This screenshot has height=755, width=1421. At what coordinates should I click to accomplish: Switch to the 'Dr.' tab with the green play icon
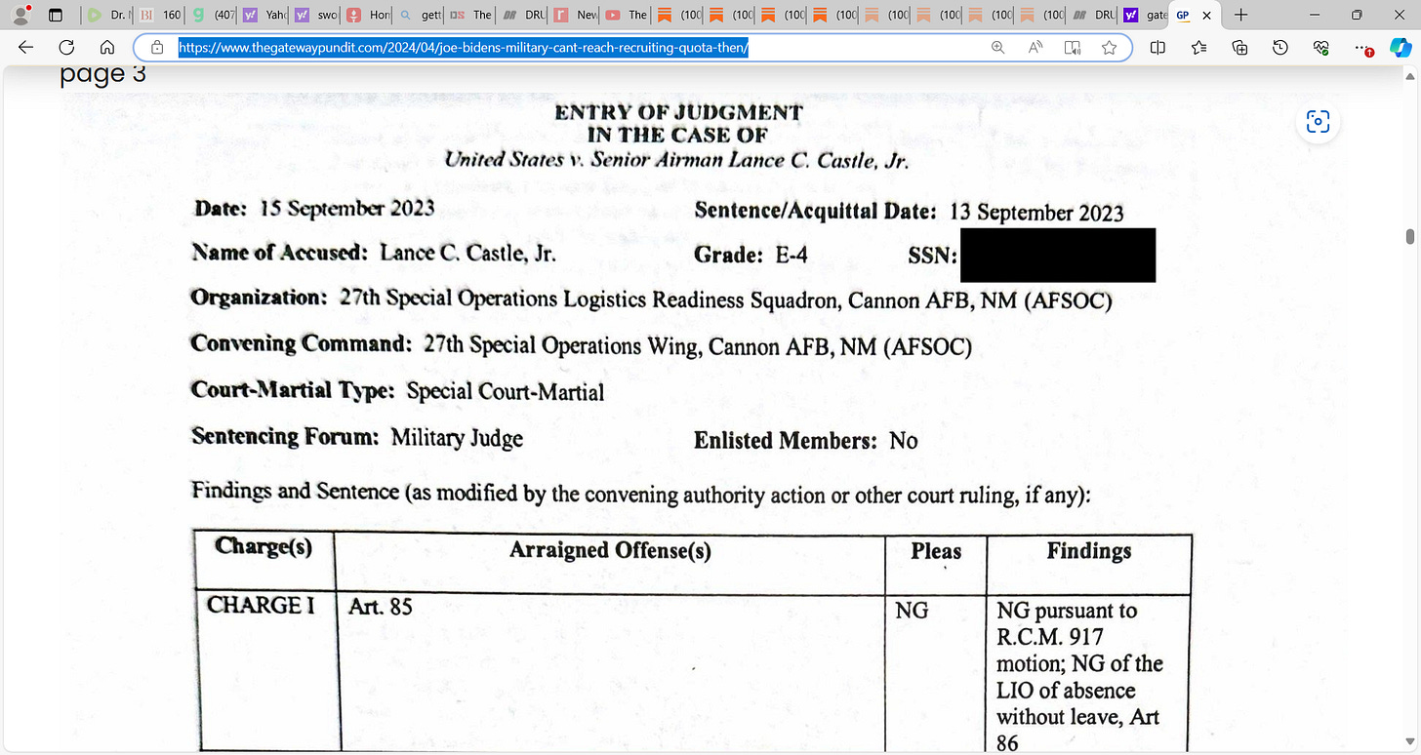pyautogui.click(x=106, y=15)
